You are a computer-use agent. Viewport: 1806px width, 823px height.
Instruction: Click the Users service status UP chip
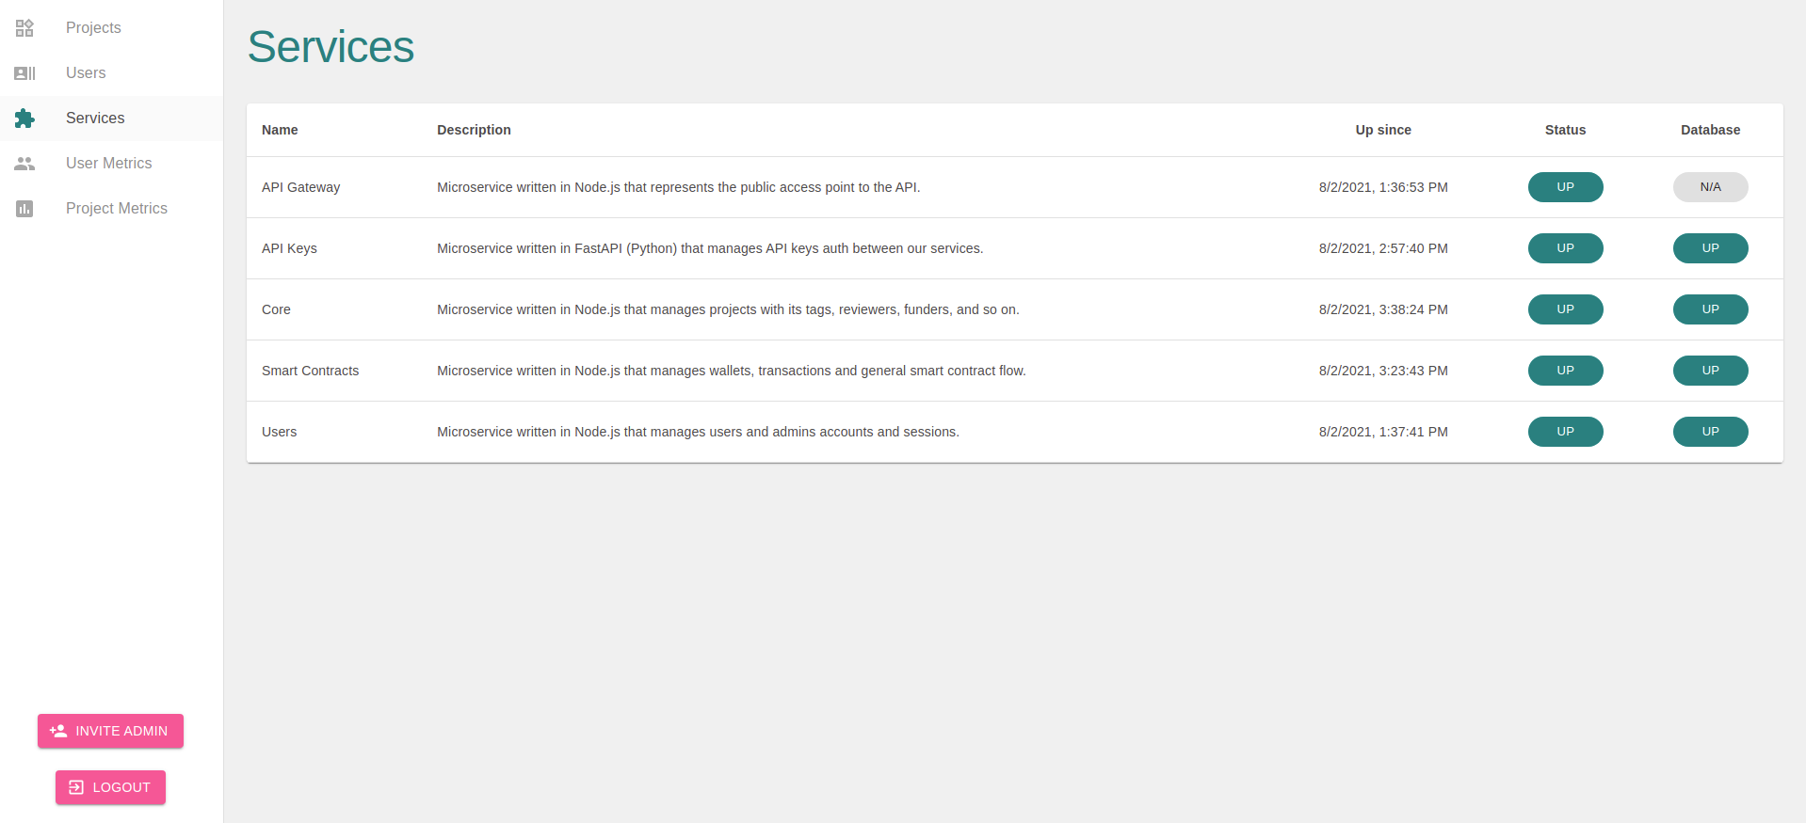(1565, 432)
